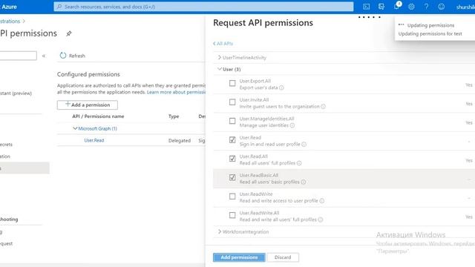The height and width of the screenshot is (267, 475).
Task: Click the Refresh icon
Action: pos(62,56)
